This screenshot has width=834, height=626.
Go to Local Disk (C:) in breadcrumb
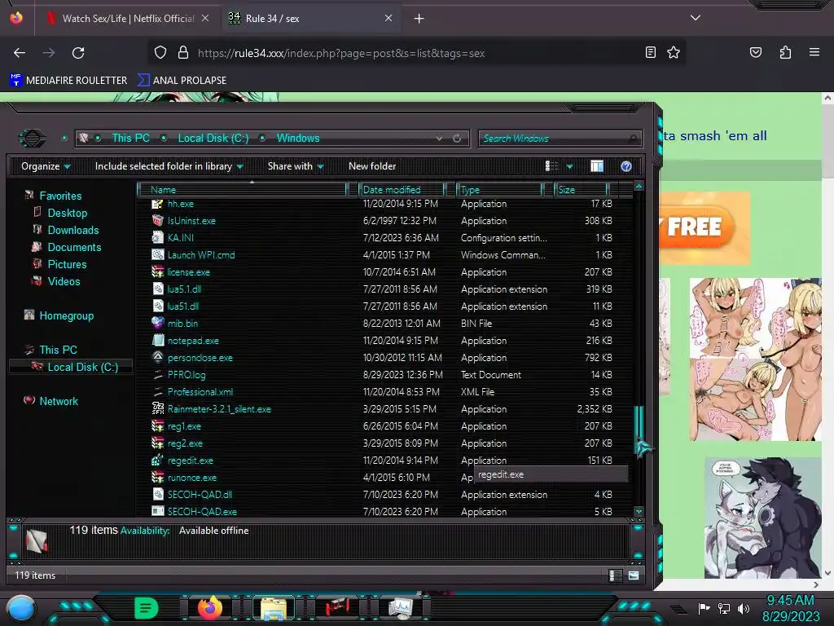[x=213, y=138]
